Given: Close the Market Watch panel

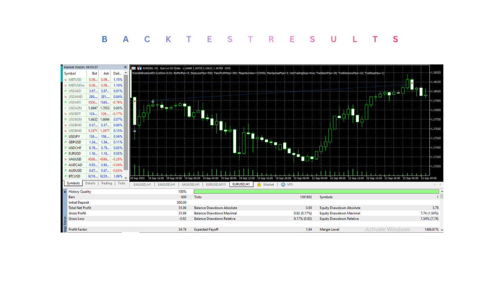Looking at the screenshot, I should [125, 67].
